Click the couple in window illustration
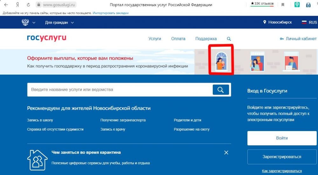The image size is (318, 175). click(257, 61)
